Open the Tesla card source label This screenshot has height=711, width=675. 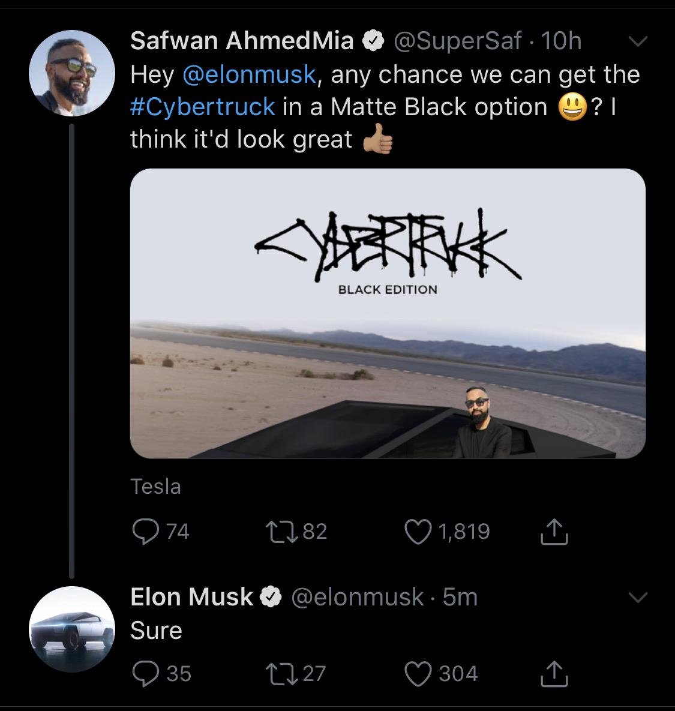point(155,487)
